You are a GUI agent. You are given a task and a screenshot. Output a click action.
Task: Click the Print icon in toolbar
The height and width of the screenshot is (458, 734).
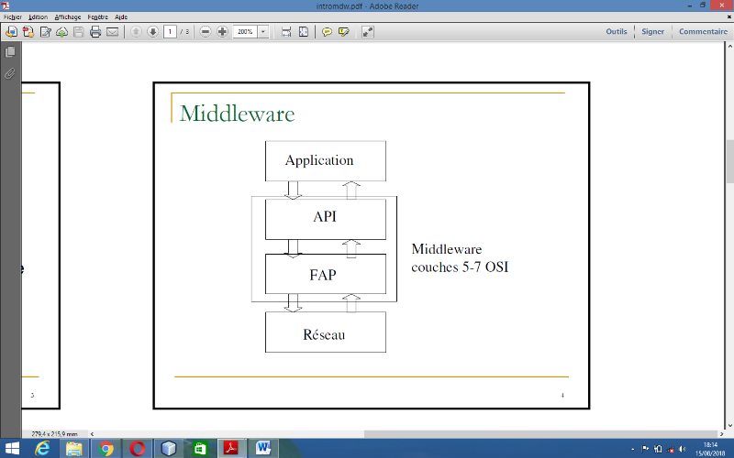tap(95, 32)
